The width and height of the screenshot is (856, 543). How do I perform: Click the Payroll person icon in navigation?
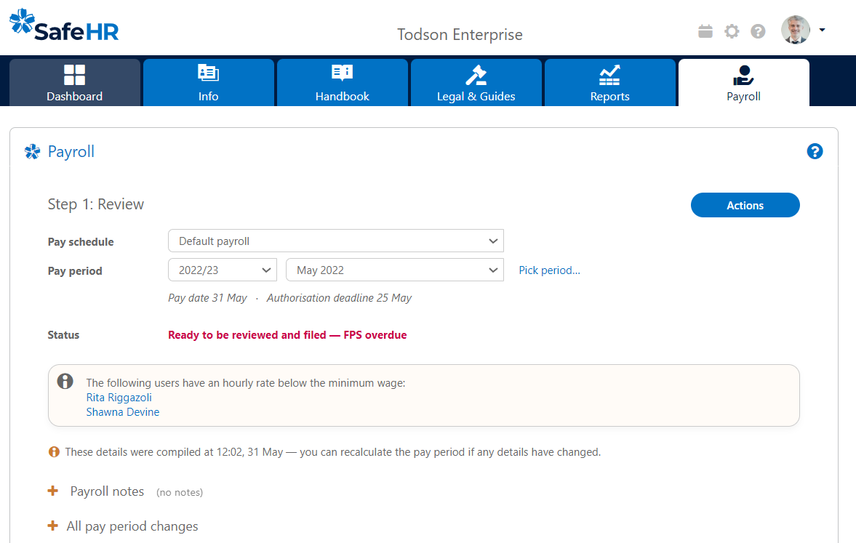[743, 73]
